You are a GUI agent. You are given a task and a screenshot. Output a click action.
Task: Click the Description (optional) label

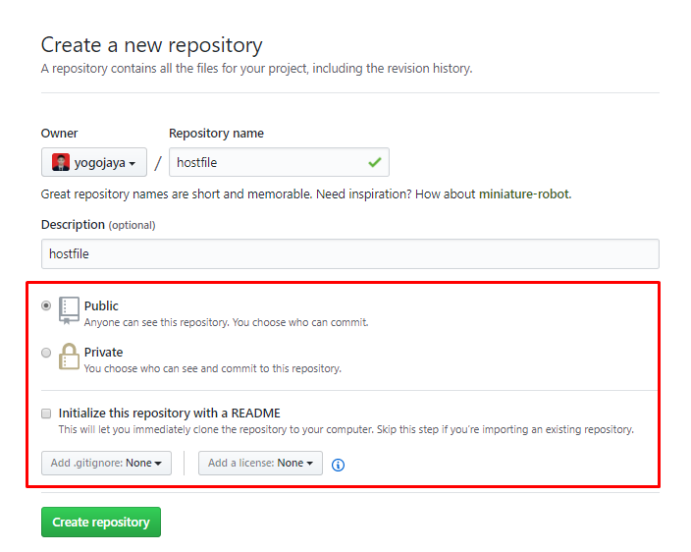(98, 225)
